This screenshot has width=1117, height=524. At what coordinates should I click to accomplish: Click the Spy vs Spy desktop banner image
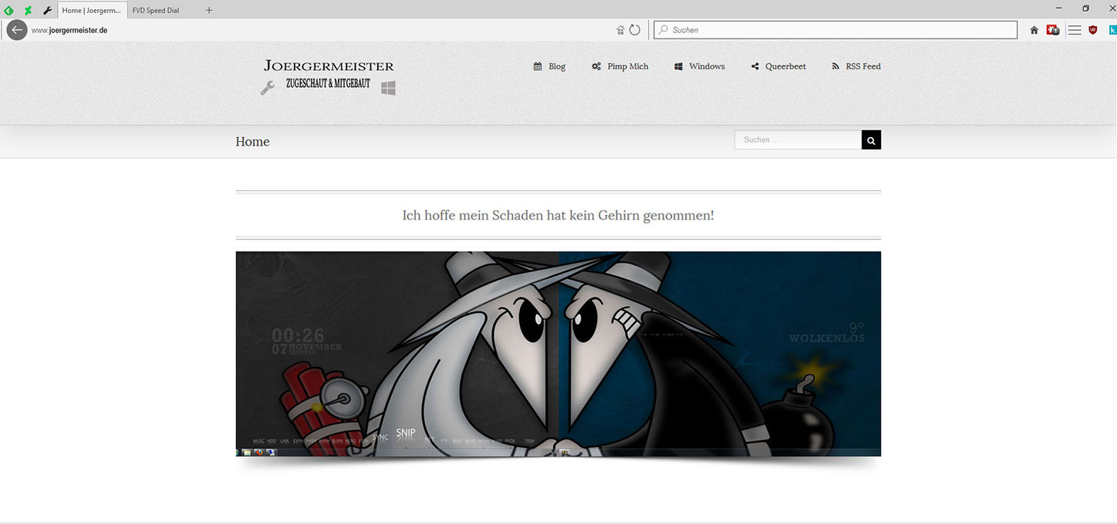click(x=558, y=354)
